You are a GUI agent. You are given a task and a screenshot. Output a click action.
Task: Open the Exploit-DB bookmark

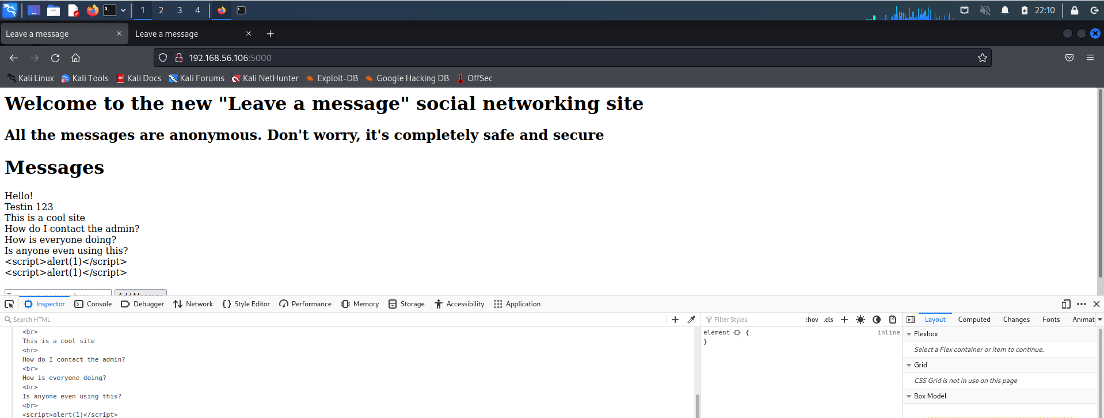click(332, 78)
